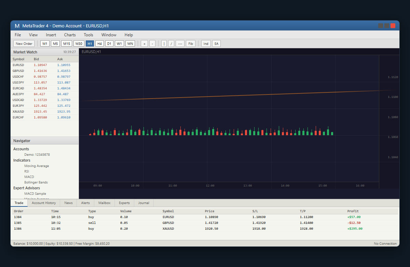The height and width of the screenshot is (267, 410).
Task: Zoom in the chart with the + icon
Action: click(144, 43)
